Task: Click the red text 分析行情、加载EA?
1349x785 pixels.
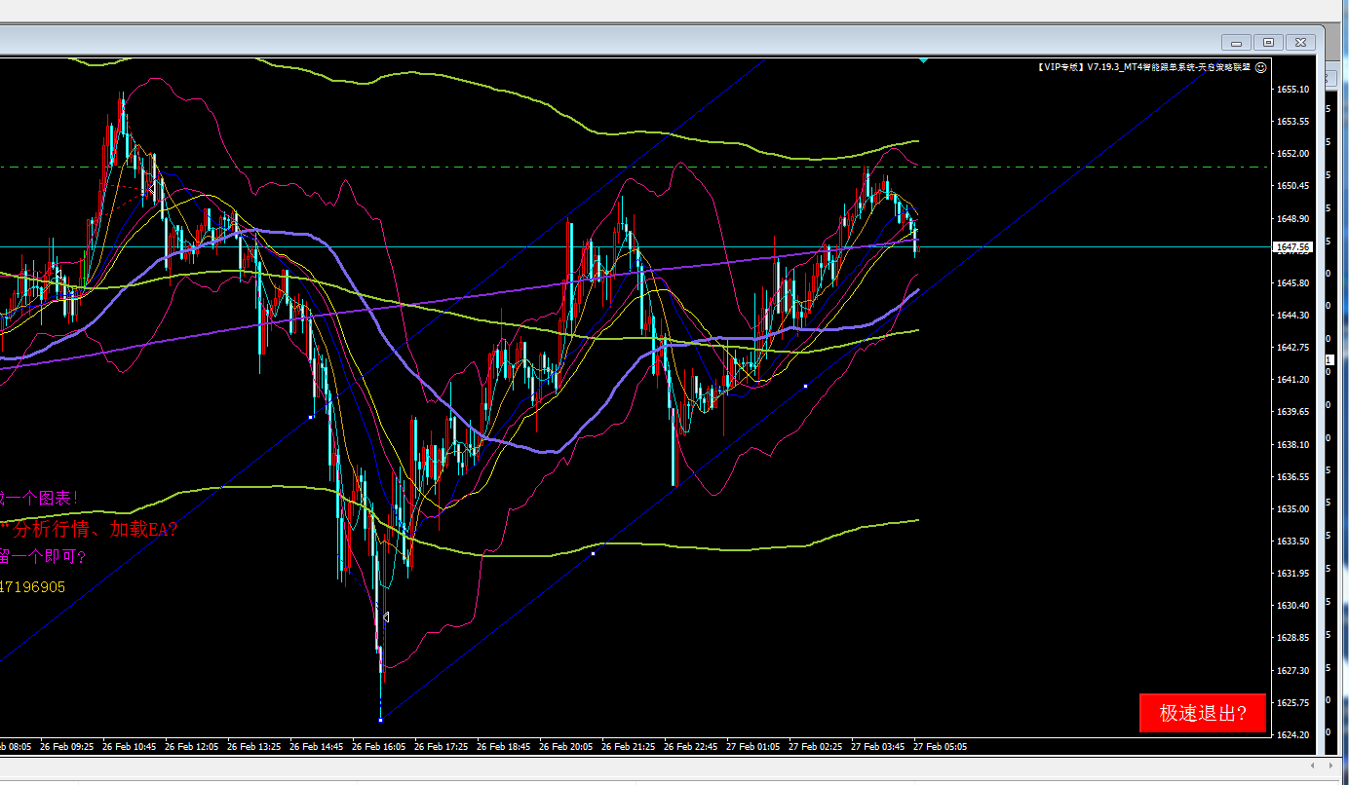Action: pyautogui.click(x=96, y=530)
